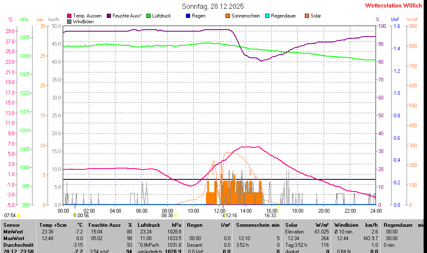Select the Luftdruck column header in table
The height and width of the screenshot is (253, 427).
pos(149,225)
